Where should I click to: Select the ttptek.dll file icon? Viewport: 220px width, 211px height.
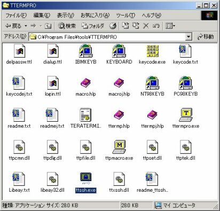coord(186,147)
